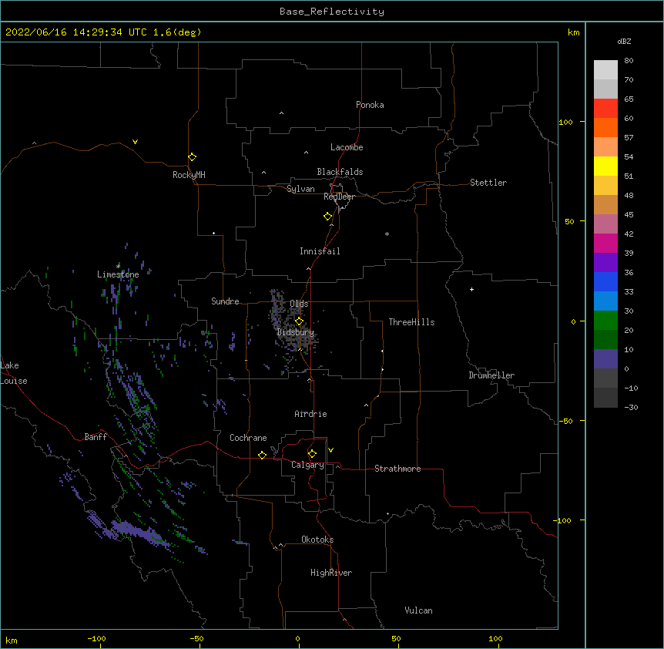Viewport: 664px width, 649px height.
Task: Select the 65 dBZ red color swatch
Action: [605, 108]
